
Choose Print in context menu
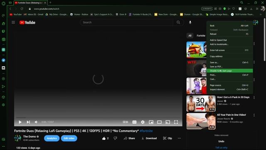click(230, 75)
